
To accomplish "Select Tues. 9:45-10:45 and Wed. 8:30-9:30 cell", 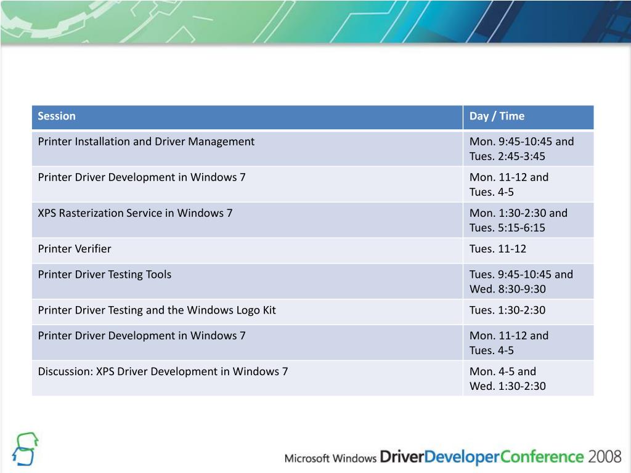I will click(528, 281).
